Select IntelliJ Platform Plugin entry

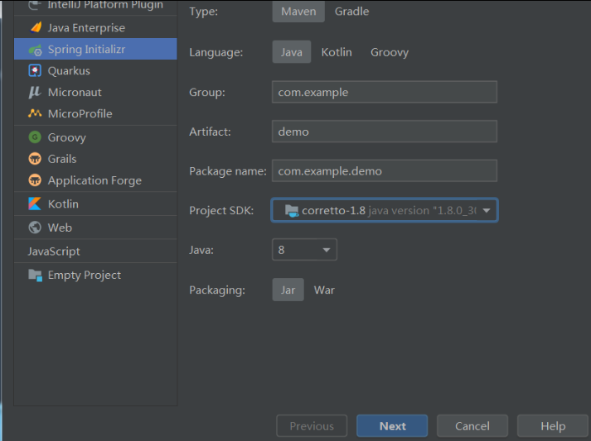tap(95, 5)
